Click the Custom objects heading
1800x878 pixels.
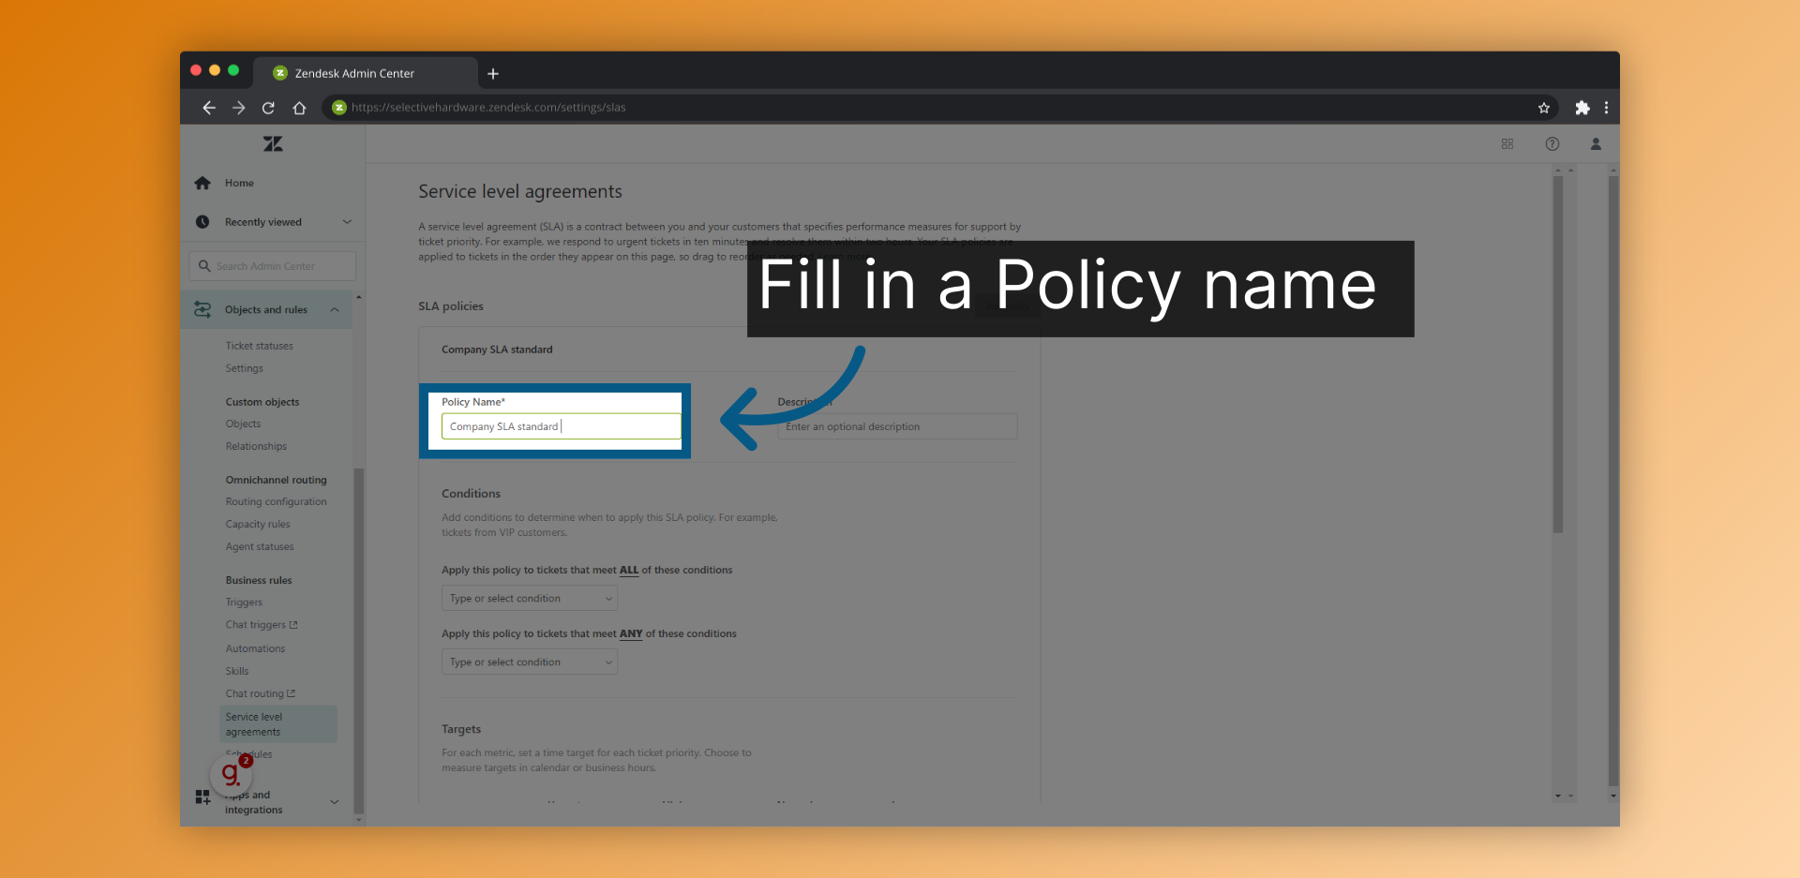tap(262, 402)
